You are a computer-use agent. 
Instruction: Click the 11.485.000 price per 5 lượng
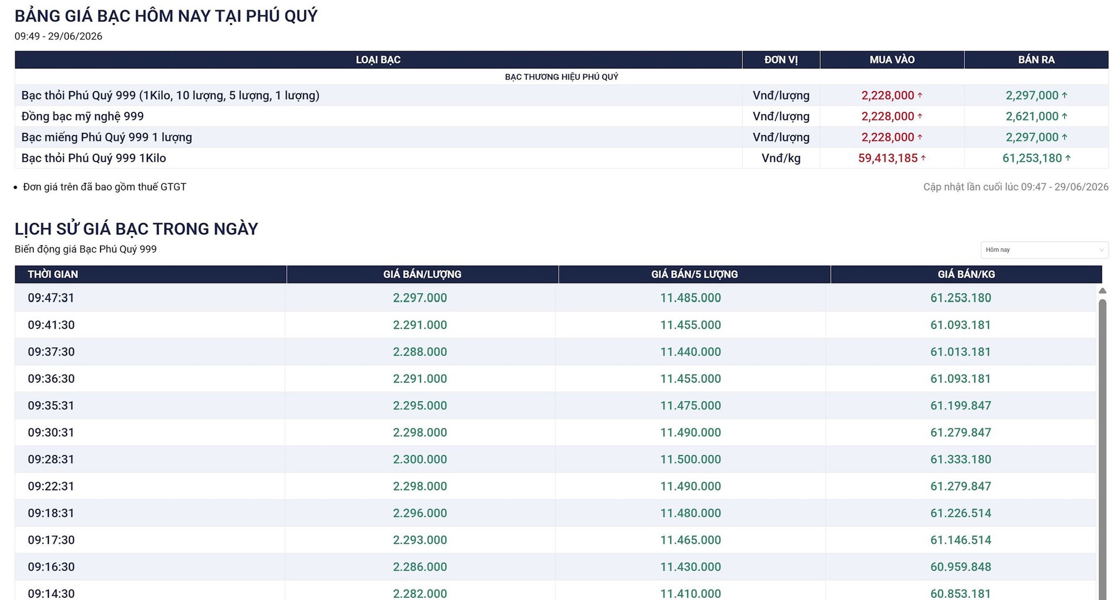coord(691,298)
